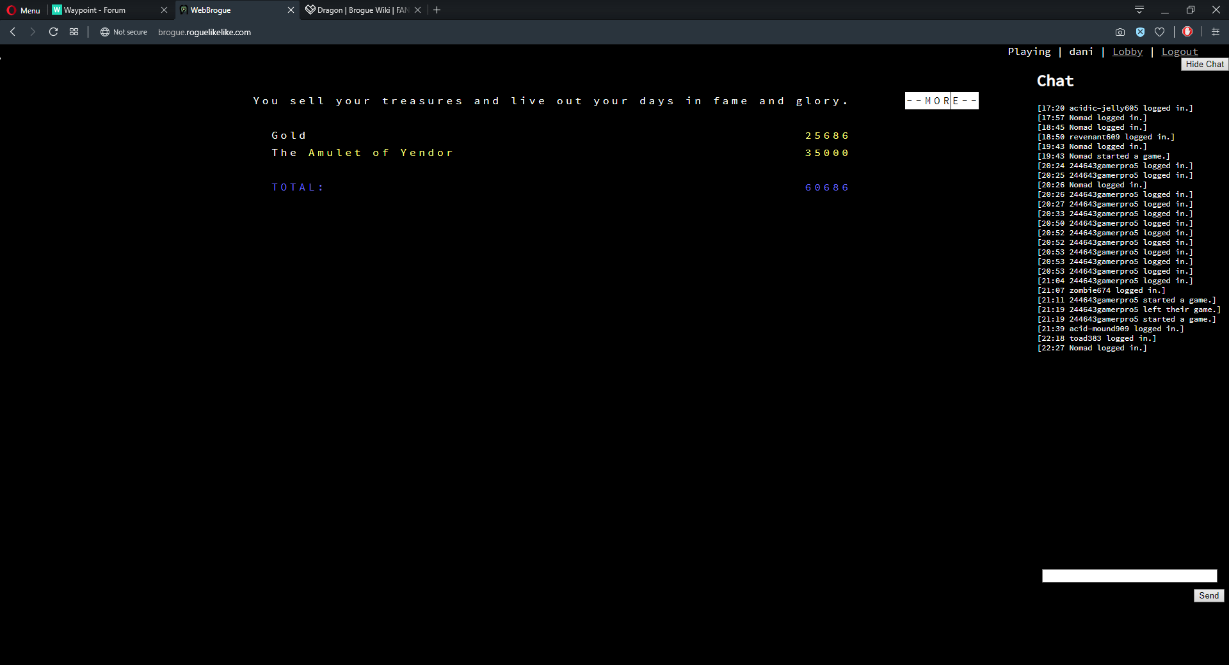The image size is (1229, 665).
Task: Switch to the Dragon Brogue Wiki tab
Action: click(358, 10)
